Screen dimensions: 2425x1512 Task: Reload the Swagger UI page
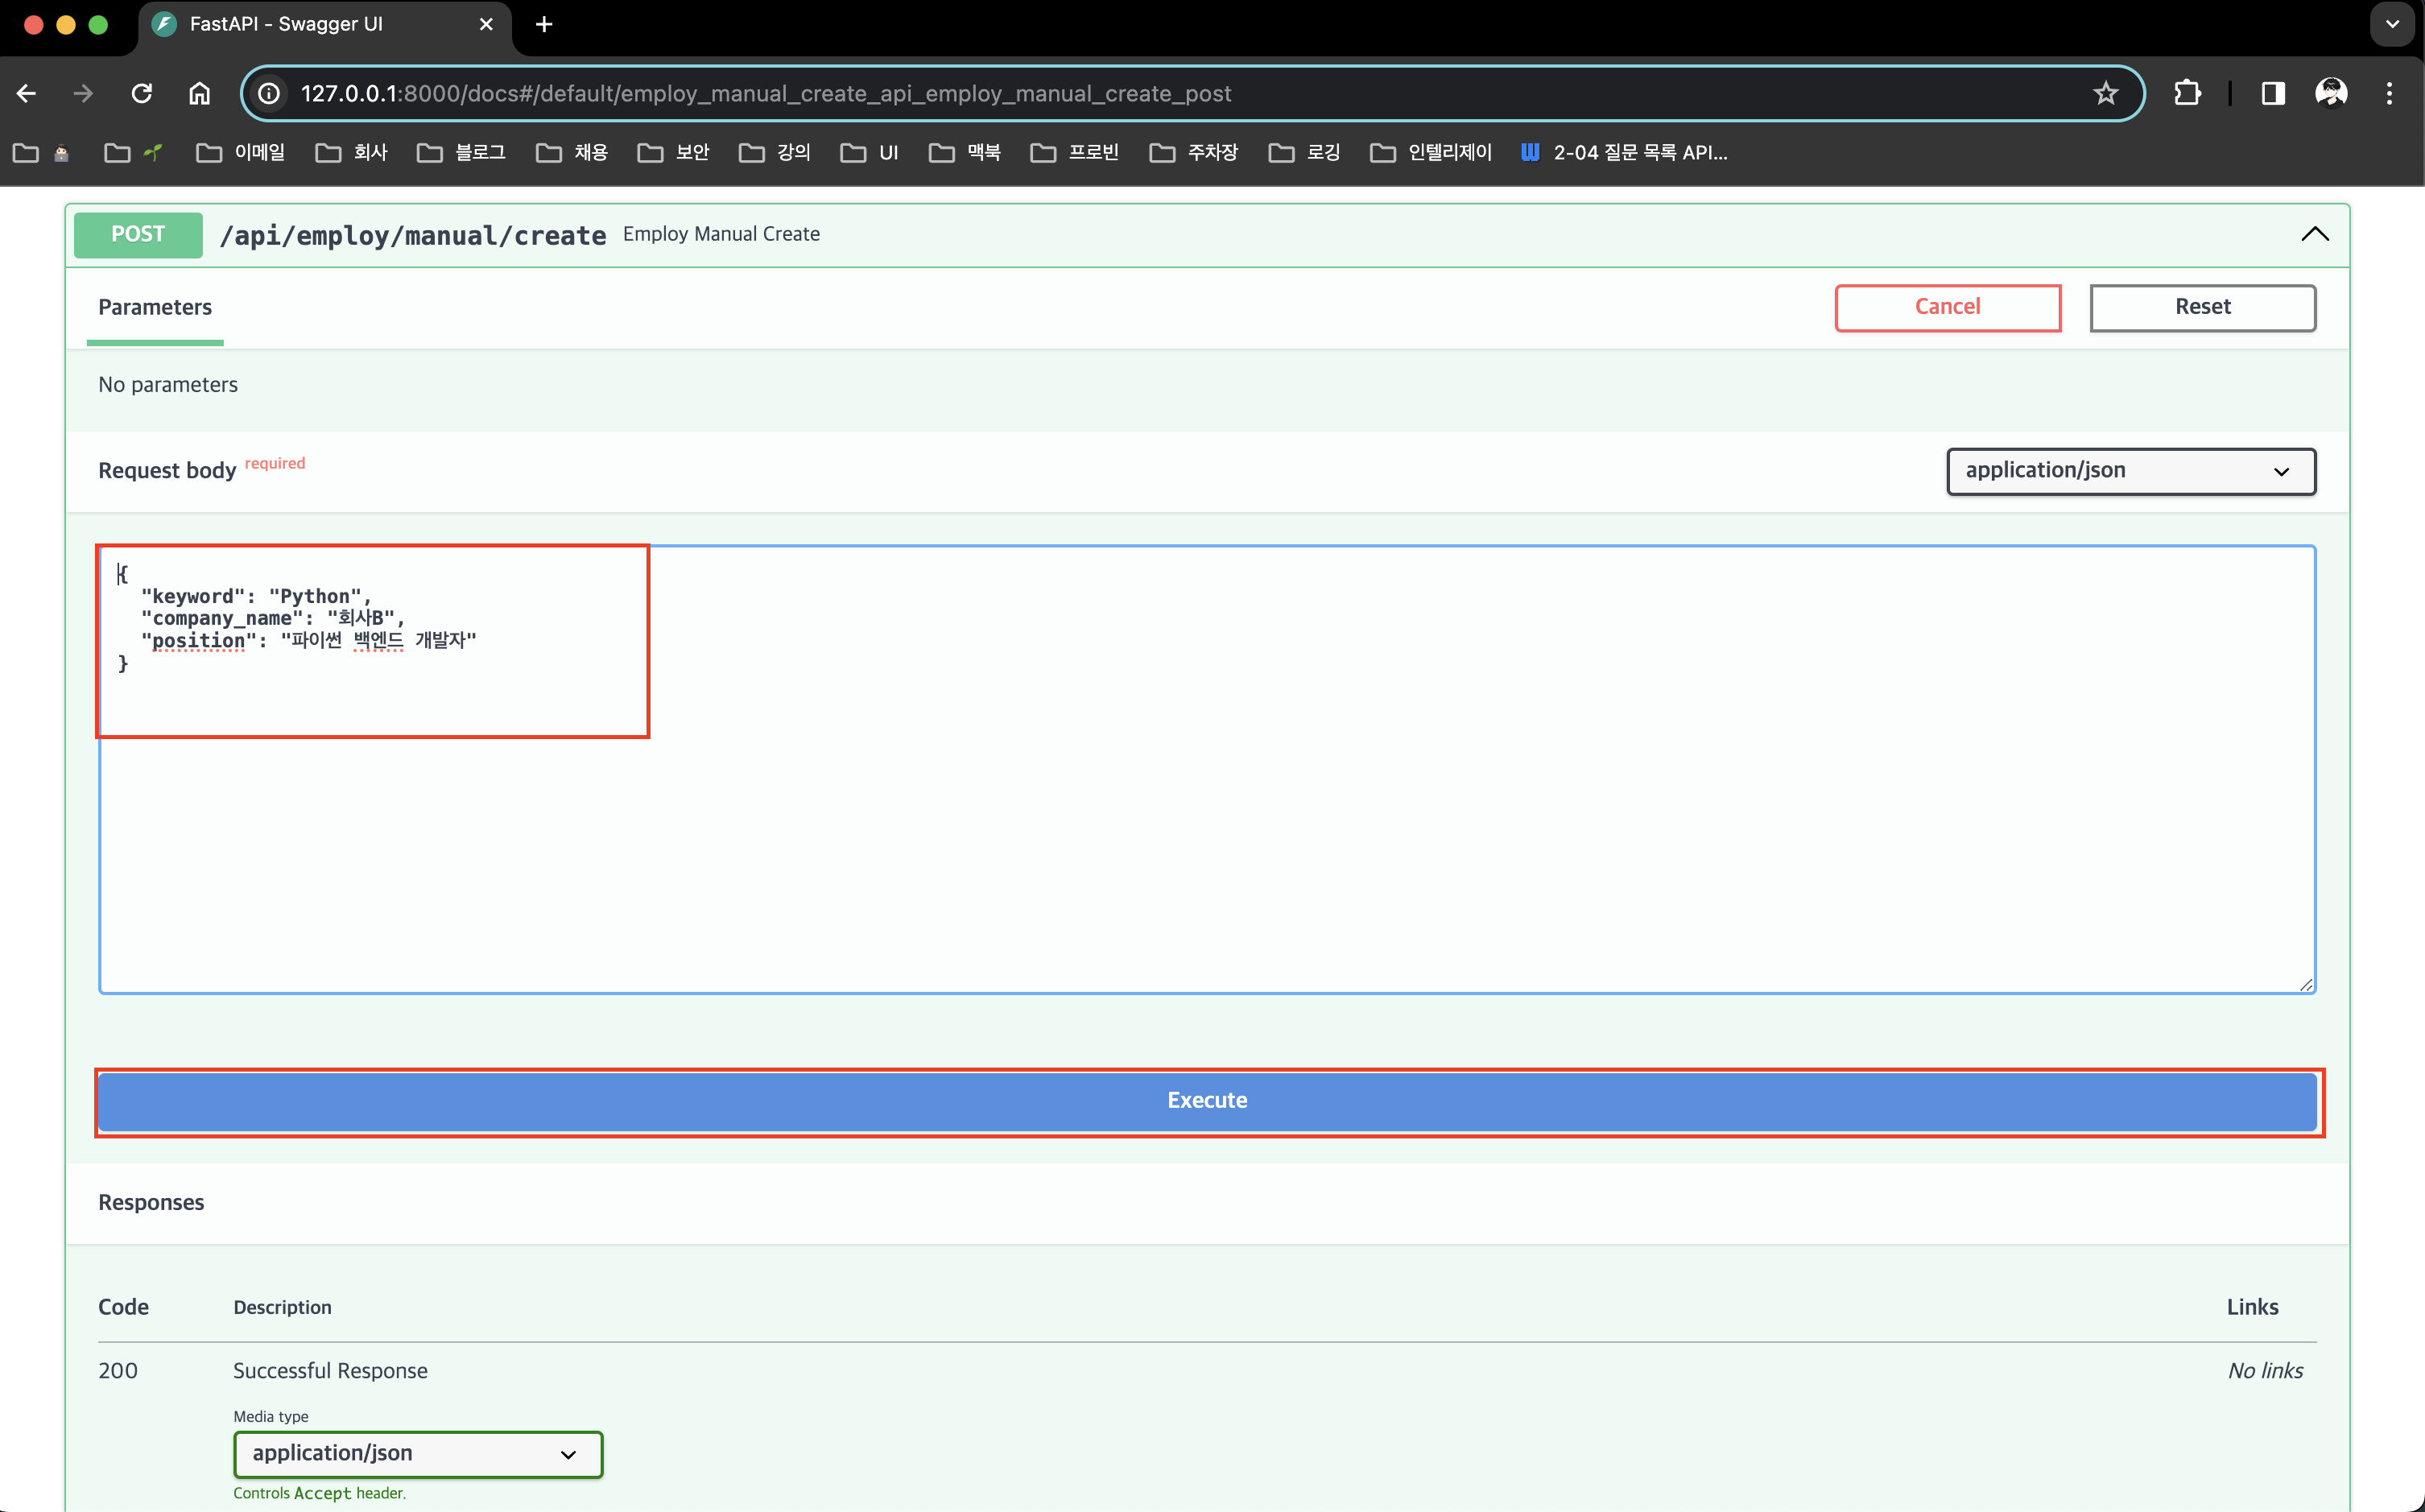point(142,93)
